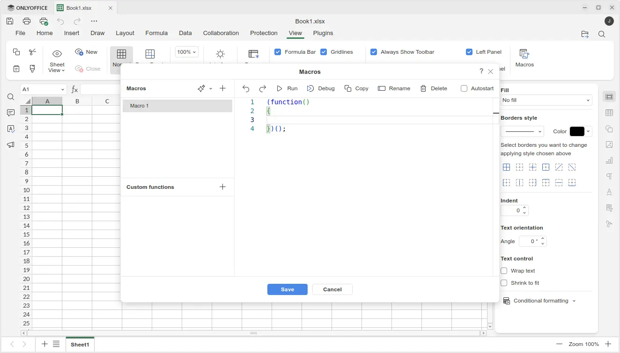620x353 pixels.
Task: Switch to the Formula tab
Action: point(156,33)
